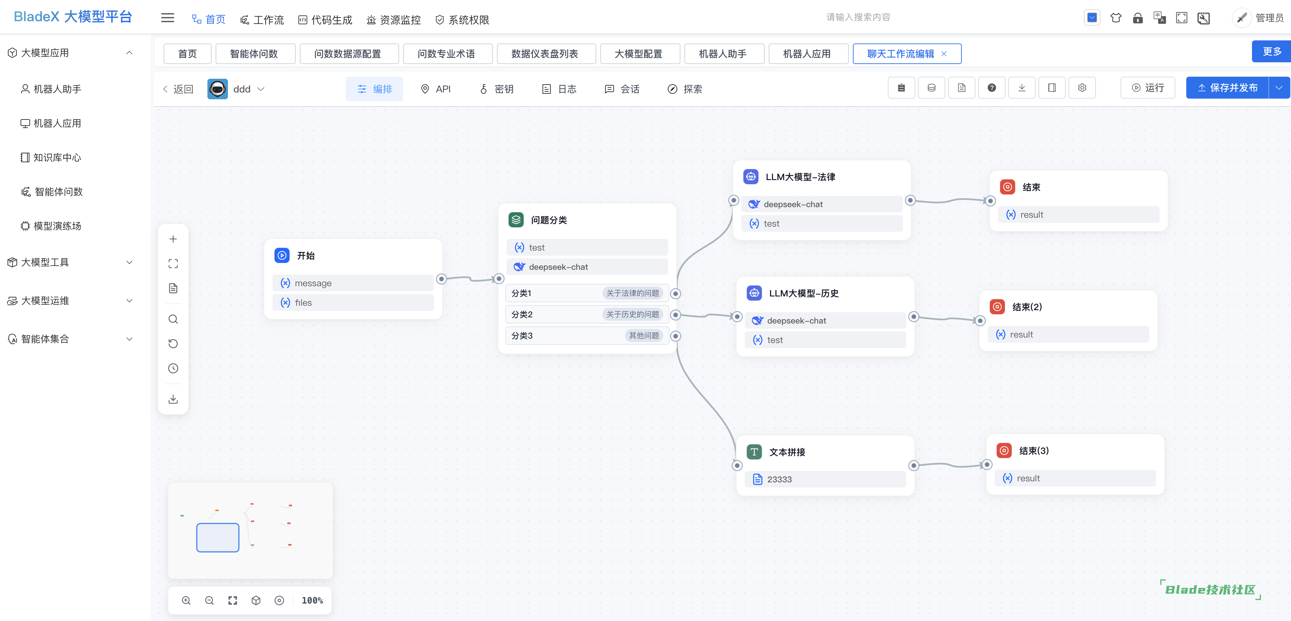Screen dimensions: 1291x621
Task: Open the help question mark icon
Action: (x=991, y=88)
